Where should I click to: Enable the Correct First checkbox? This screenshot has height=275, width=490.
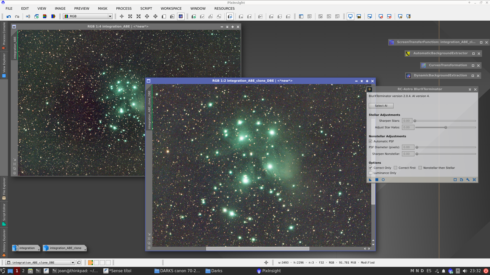coord(396,168)
